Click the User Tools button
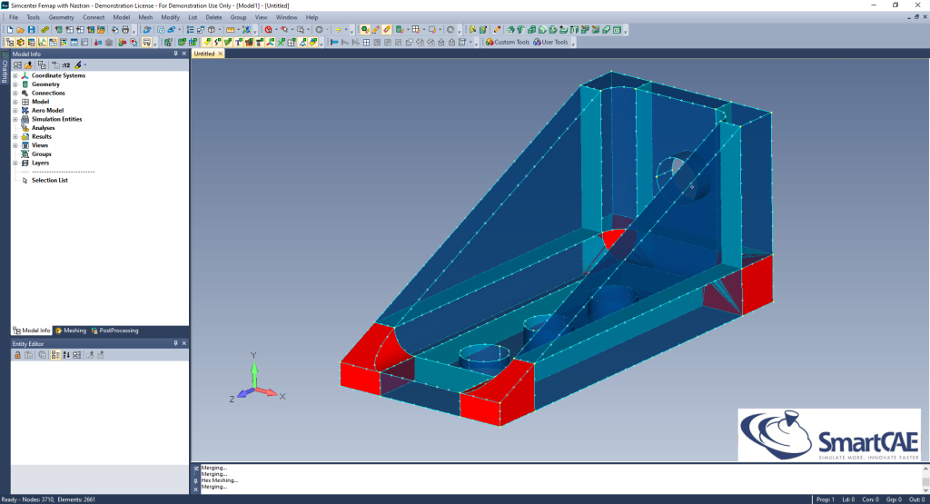 click(x=550, y=42)
